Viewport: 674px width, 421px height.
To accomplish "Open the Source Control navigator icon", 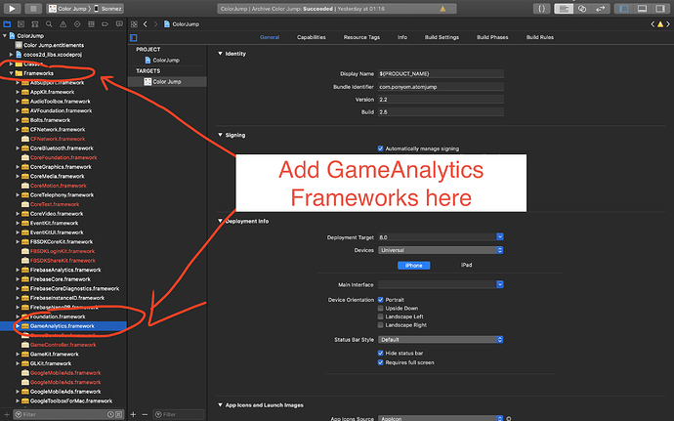I will 21,24.
